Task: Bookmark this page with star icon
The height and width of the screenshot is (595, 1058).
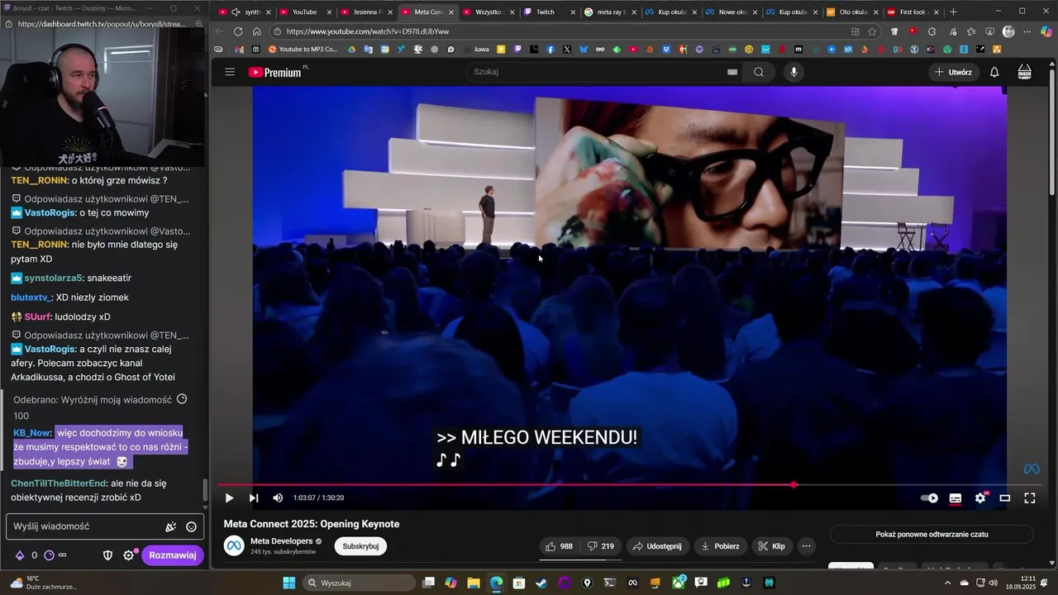Action: (872, 31)
